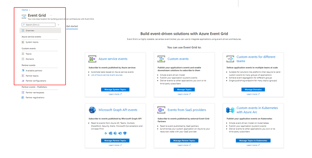Click Manage Partner Topics in Graph API card
Screen dimensions: 312x158
[x=115, y=141]
